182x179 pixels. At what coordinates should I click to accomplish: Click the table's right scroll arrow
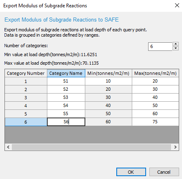click(x=175, y=147)
